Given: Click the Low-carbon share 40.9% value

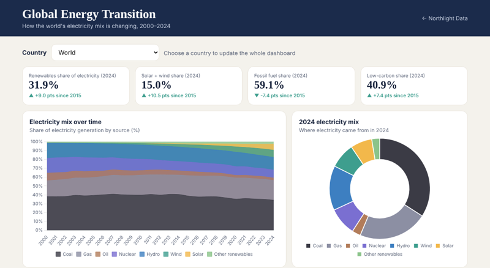Looking at the screenshot, I should tap(382, 85).
